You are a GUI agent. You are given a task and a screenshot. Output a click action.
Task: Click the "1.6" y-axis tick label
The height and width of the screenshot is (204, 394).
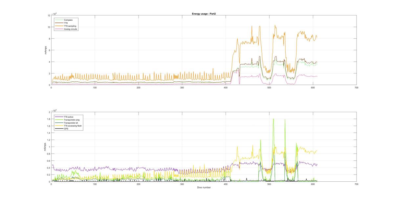pyautogui.click(x=49, y=126)
